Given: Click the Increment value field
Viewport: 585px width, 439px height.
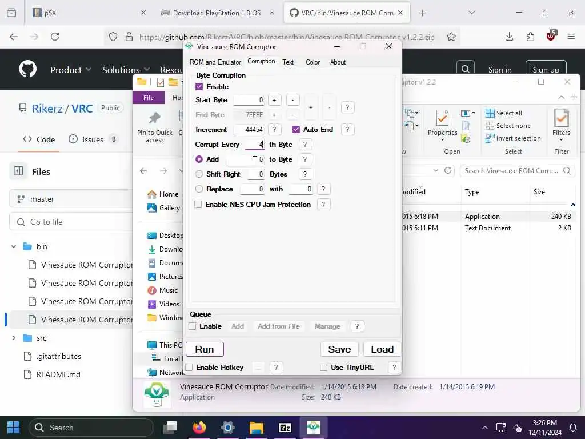Looking at the screenshot, I should (249, 130).
